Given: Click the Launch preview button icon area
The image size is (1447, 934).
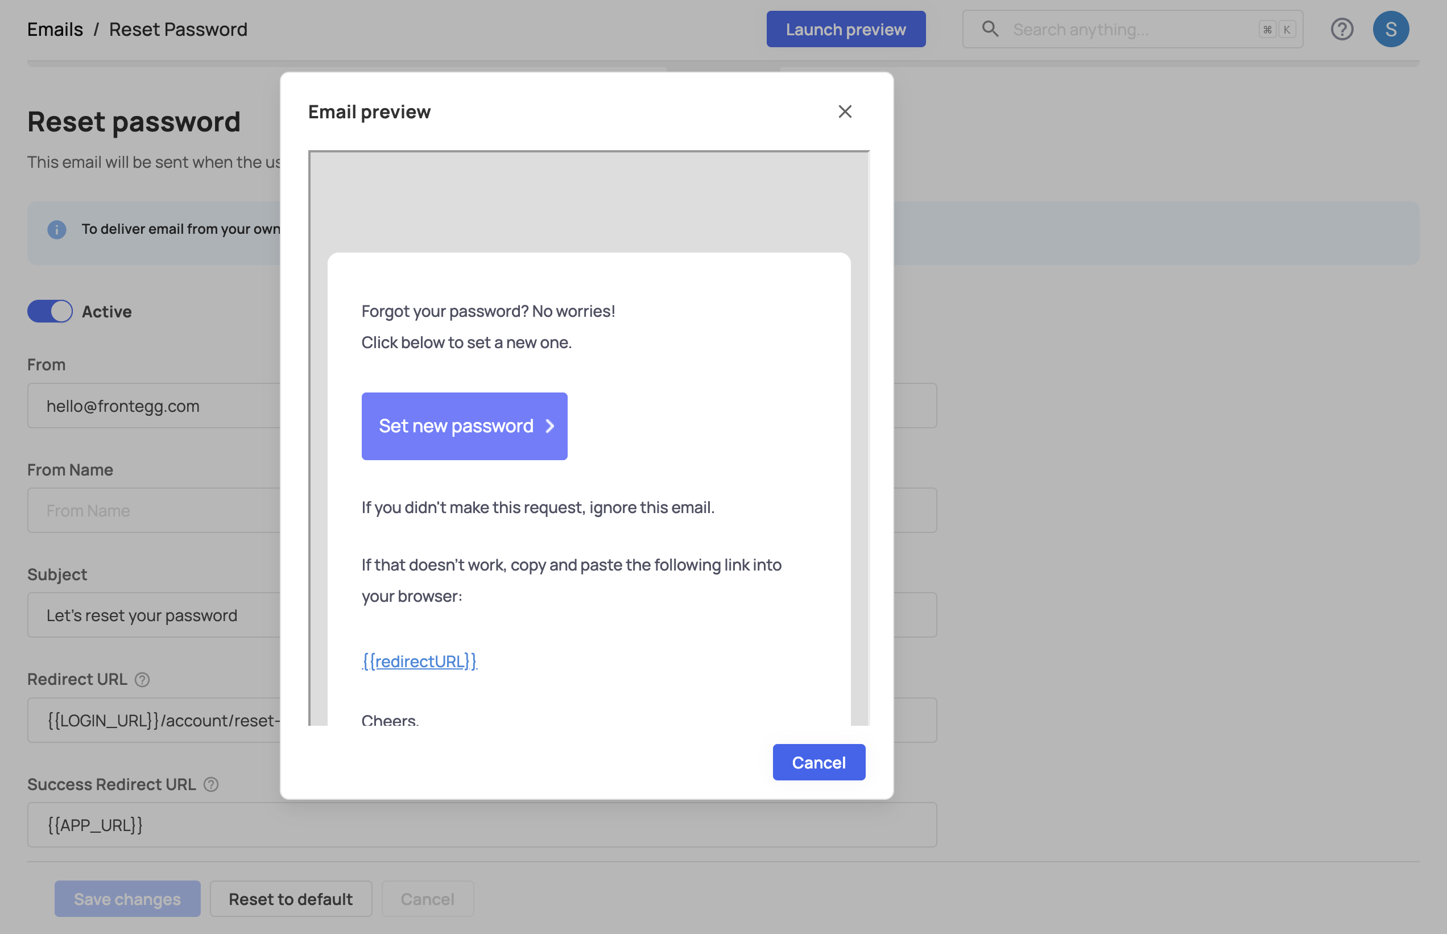Looking at the screenshot, I should [x=845, y=28].
